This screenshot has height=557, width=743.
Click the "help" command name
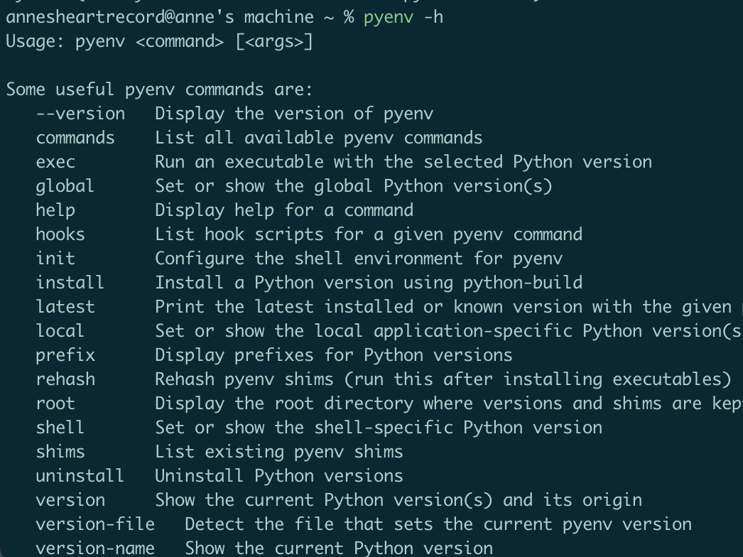pyautogui.click(x=55, y=210)
